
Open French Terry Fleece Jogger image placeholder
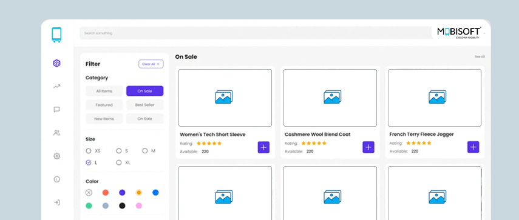(435, 98)
